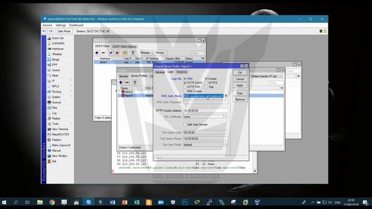The height and width of the screenshot is (209, 372).
Task: Open the Session menu
Action: pyautogui.click(x=47, y=25)
